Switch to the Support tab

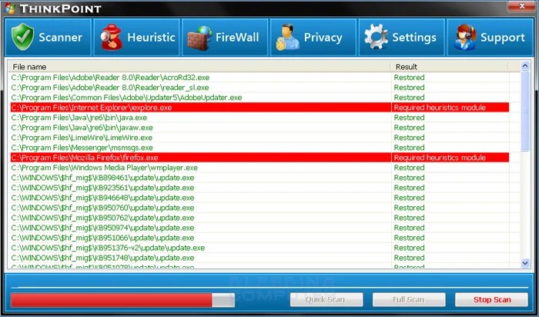490,37
